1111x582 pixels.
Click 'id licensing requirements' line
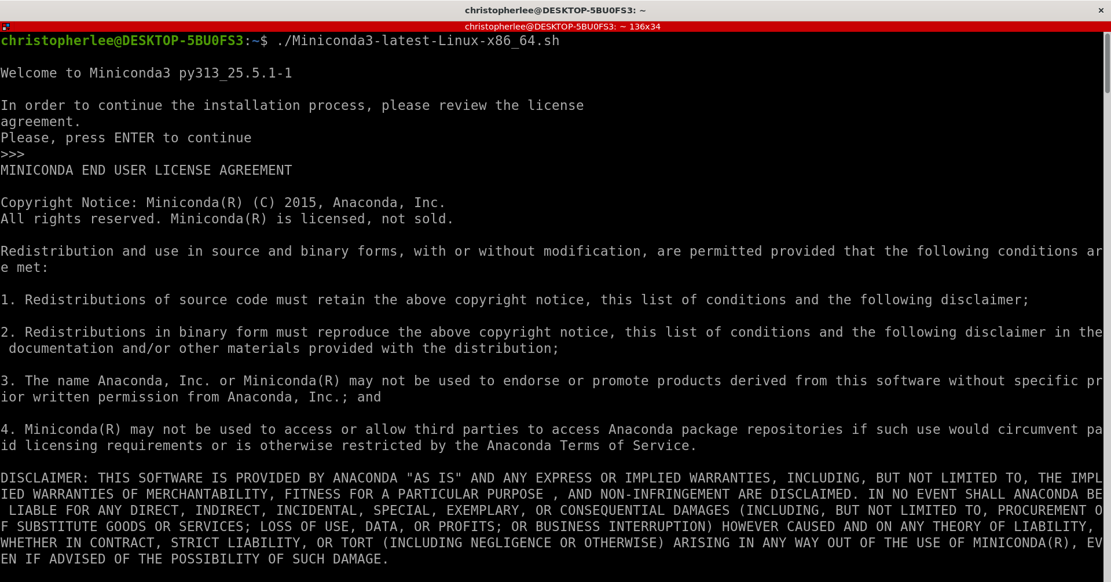(349, 445)
